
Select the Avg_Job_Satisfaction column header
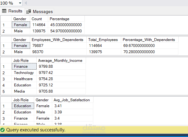[73, 100]
